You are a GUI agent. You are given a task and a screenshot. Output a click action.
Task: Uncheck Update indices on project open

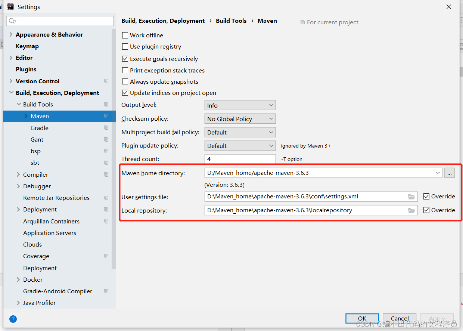click(x=125, y=93)
